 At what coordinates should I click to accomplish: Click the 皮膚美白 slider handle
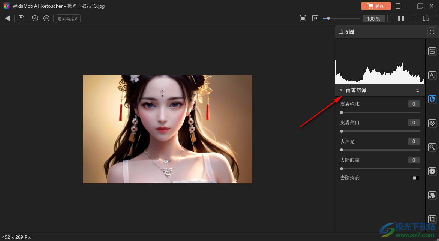point(341,131)
